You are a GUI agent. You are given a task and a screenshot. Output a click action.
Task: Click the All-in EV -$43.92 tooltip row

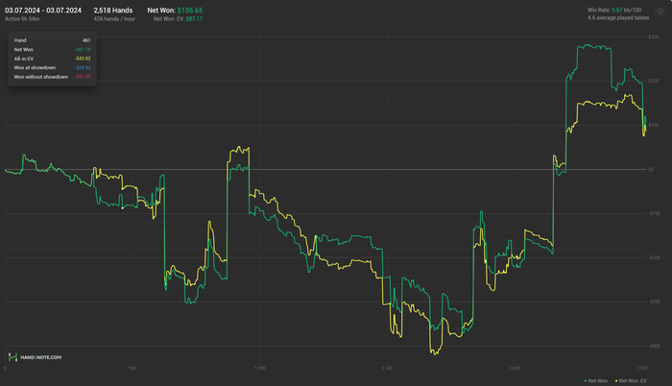[52, 59]
